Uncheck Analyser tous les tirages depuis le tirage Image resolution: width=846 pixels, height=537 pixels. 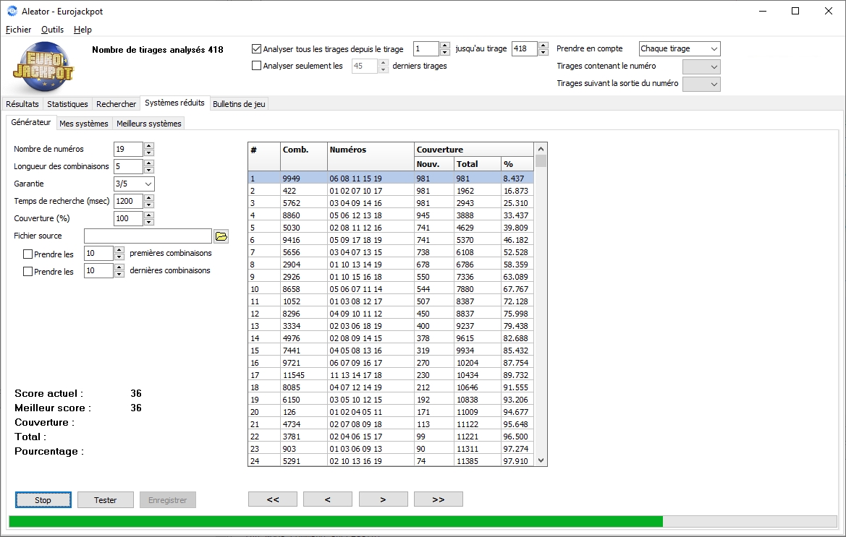(257, 49)
